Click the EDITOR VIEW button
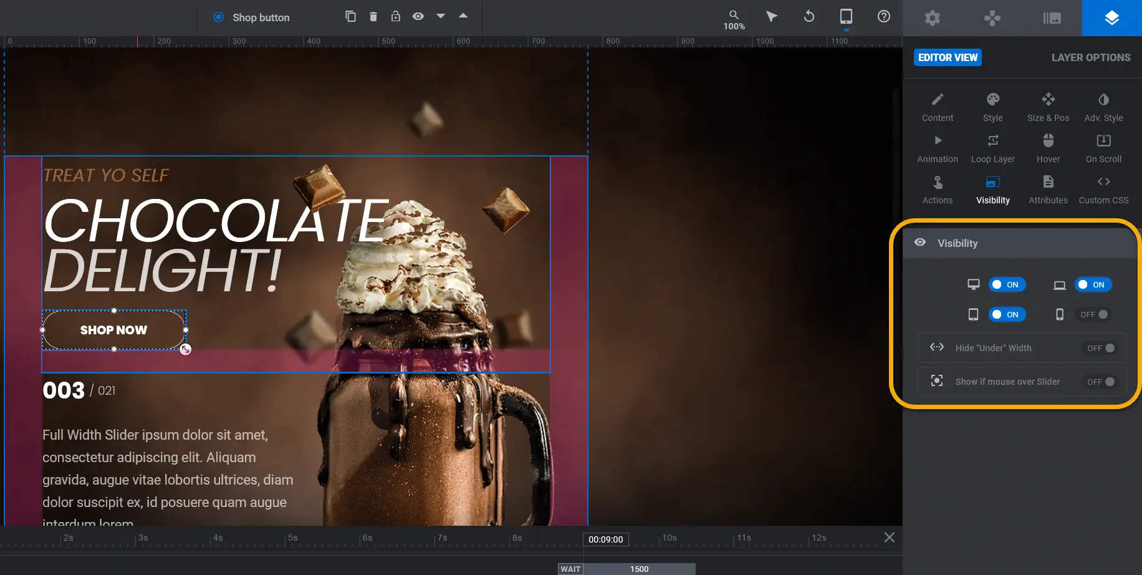This screenshot has height=575, width=1142. click(x=948, y=57)
